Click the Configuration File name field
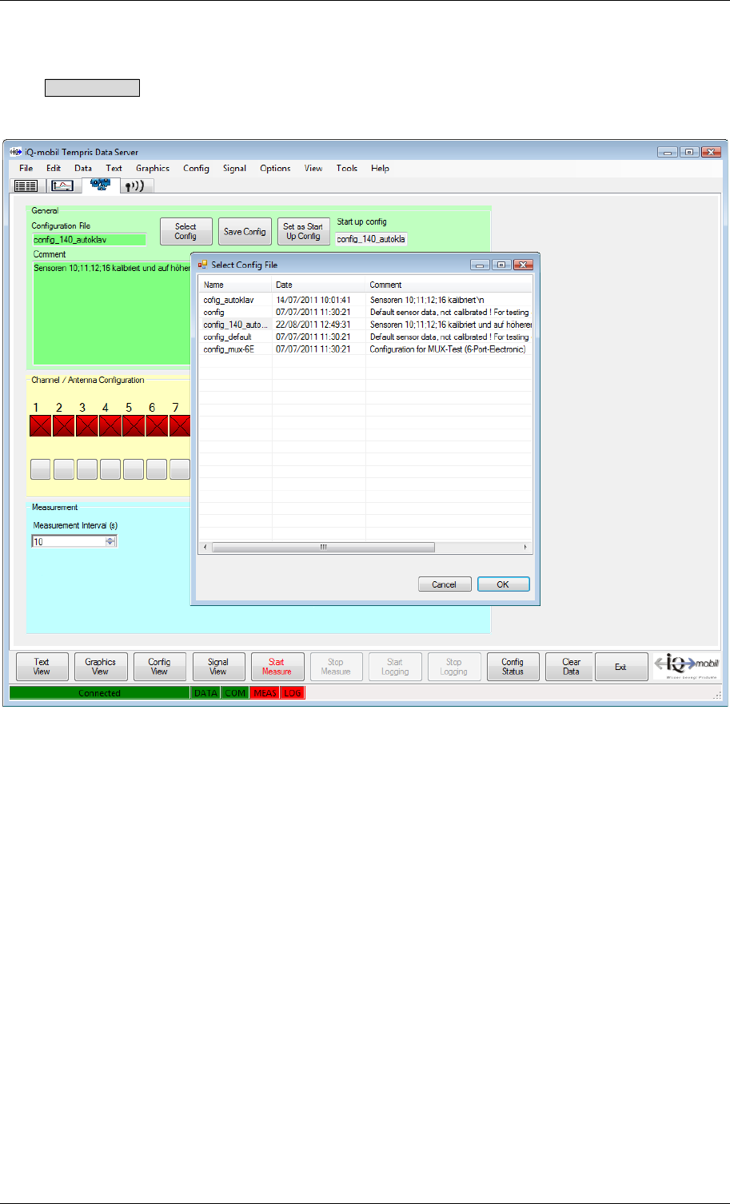The width and height of the screenshot is (730, 1204). pos(89,240)
